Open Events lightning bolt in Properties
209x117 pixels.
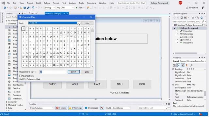[x=187, y=65]
